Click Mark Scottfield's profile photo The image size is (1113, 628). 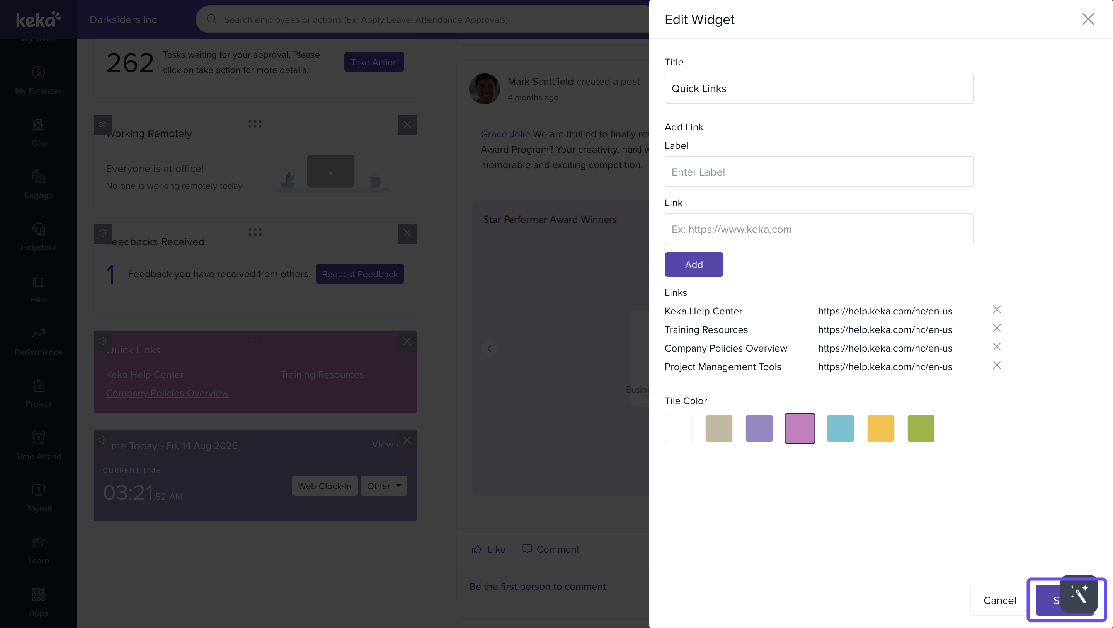click(x=484, y=89)
